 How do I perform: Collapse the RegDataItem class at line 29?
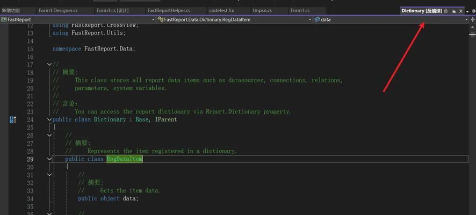pyautogui.click(x=49, y=159)
